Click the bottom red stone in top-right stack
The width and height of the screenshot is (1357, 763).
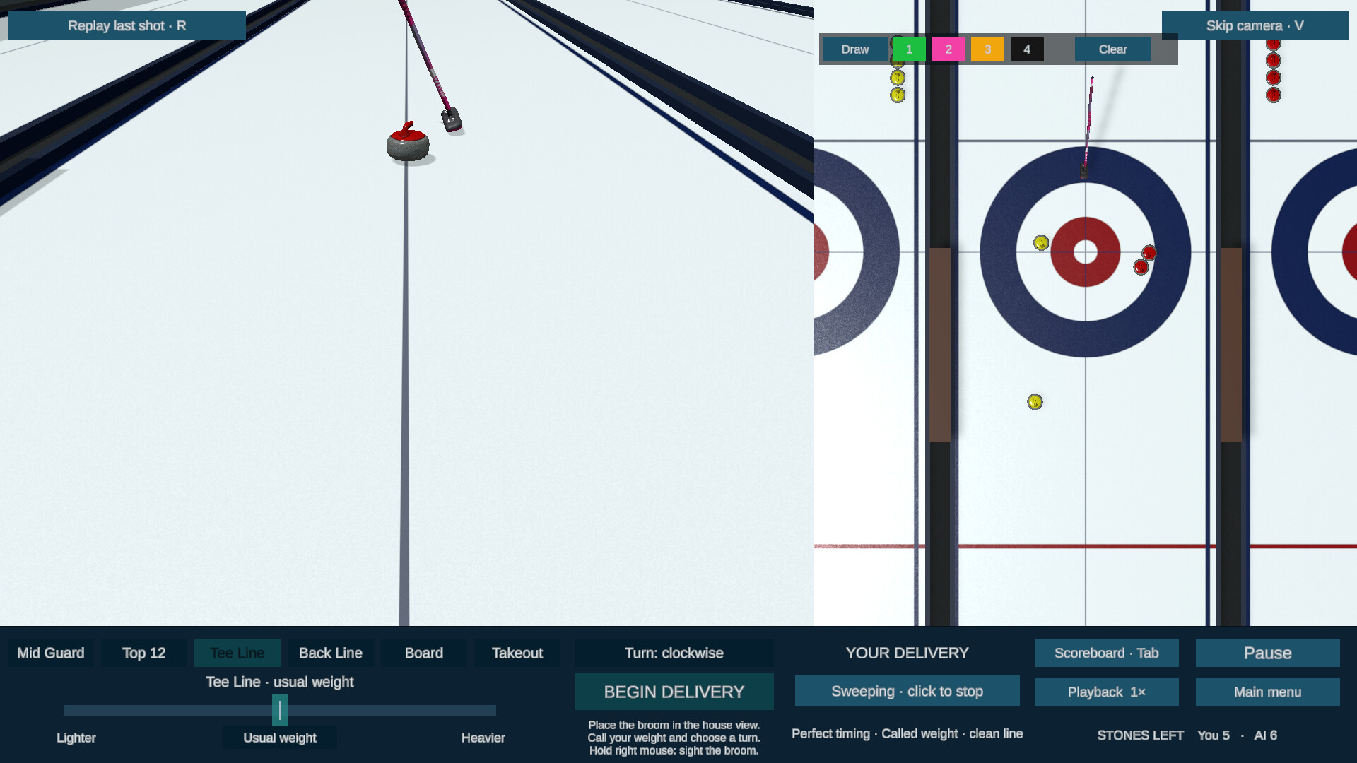point(1274,95)
